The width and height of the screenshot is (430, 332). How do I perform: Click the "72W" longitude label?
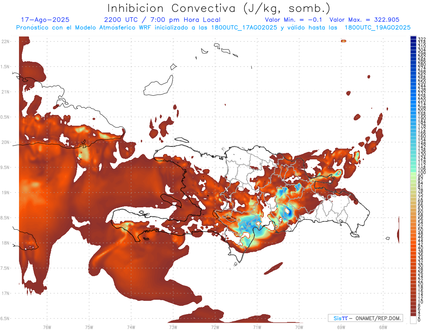click(x=215, y=327)
